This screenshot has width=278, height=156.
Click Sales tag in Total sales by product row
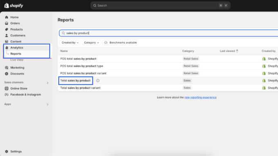[x=187, y=81]
